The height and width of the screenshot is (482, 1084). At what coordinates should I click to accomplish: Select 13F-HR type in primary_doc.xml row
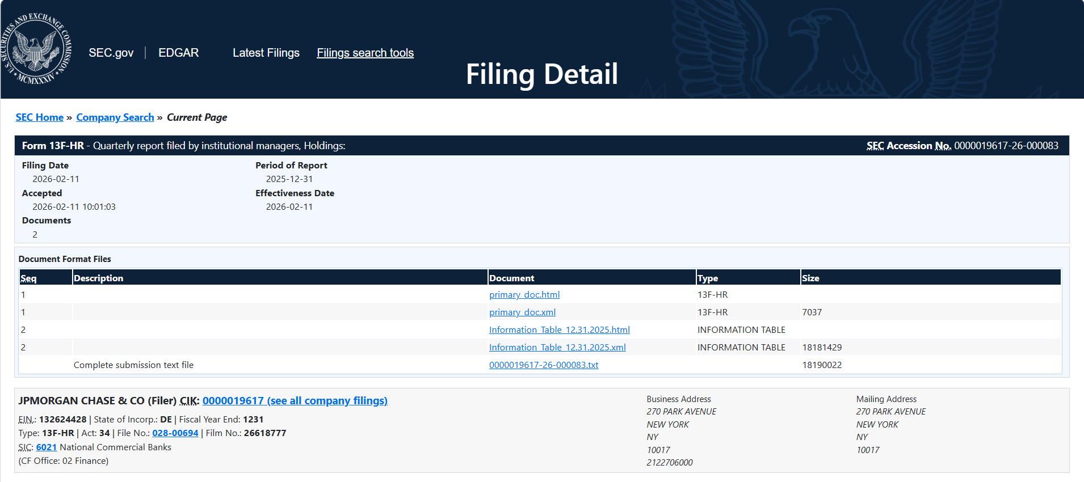coord(713,312)
